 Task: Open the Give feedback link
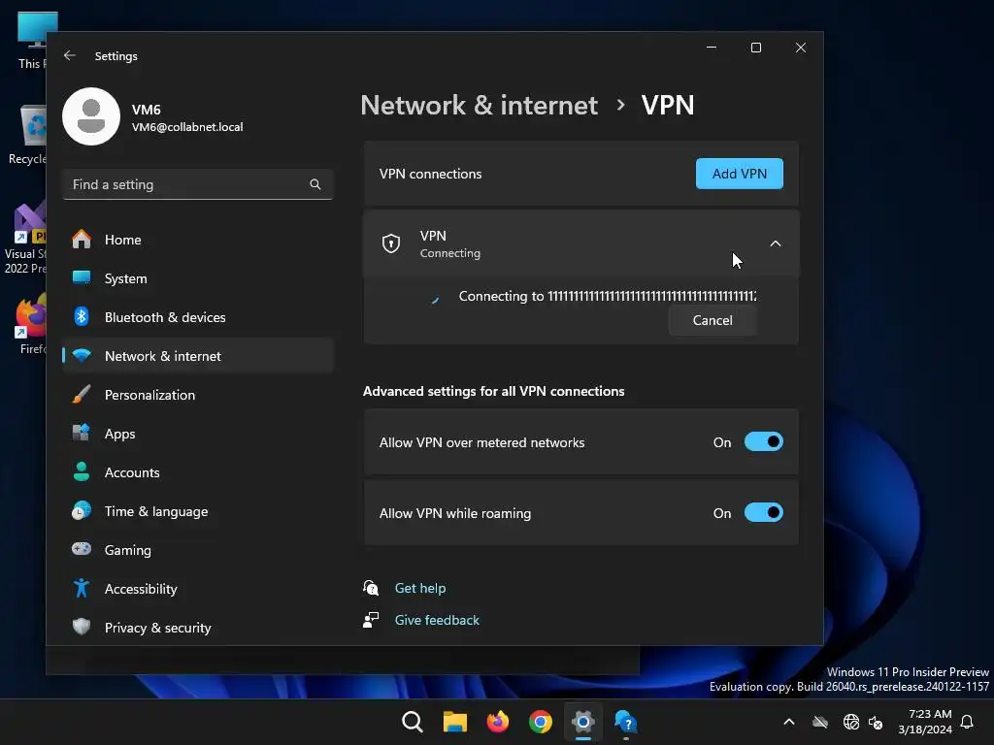pos(437,620)
